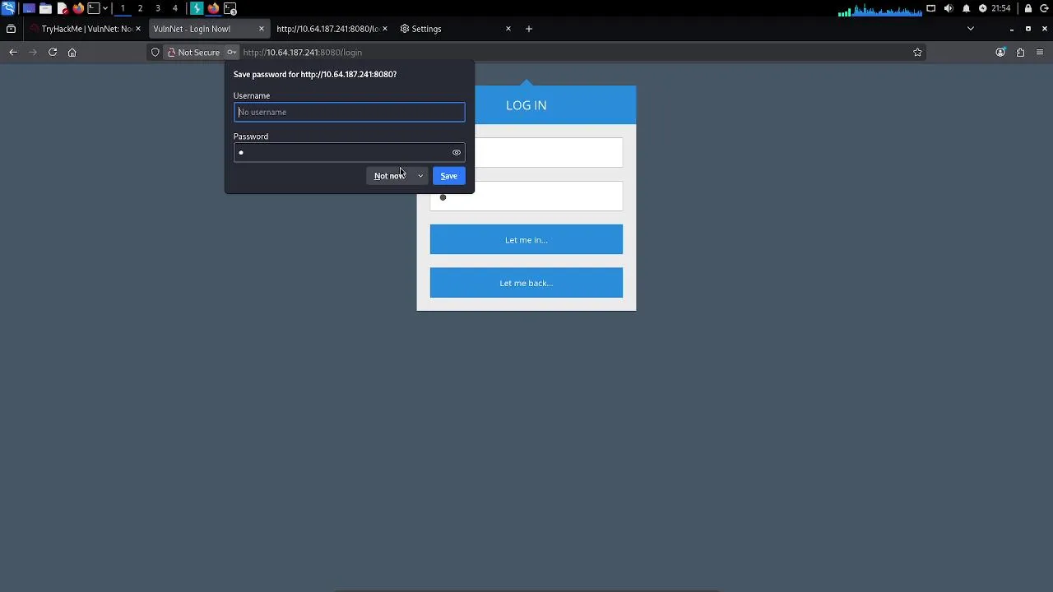Viewport: 1053px width, 592px height.
Task: Go to the Firefox home page
Action: click(72, 53)
